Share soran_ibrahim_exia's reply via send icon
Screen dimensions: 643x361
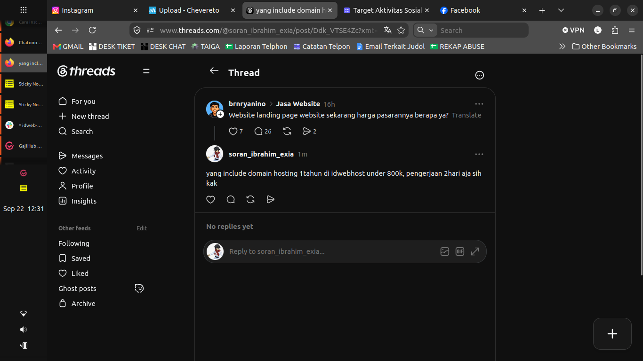click(270, 199)
